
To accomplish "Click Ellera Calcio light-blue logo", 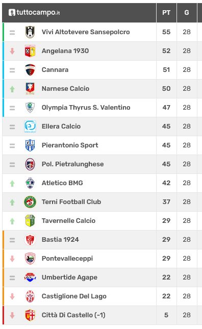I will [30, 126].
